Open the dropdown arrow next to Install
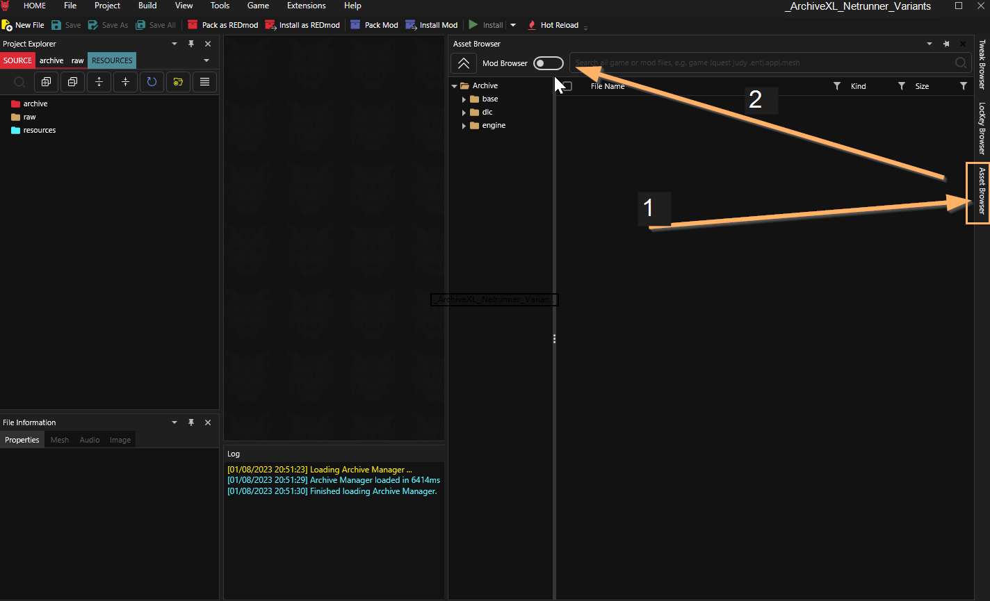The image size is (990, 601). [513, 25]
